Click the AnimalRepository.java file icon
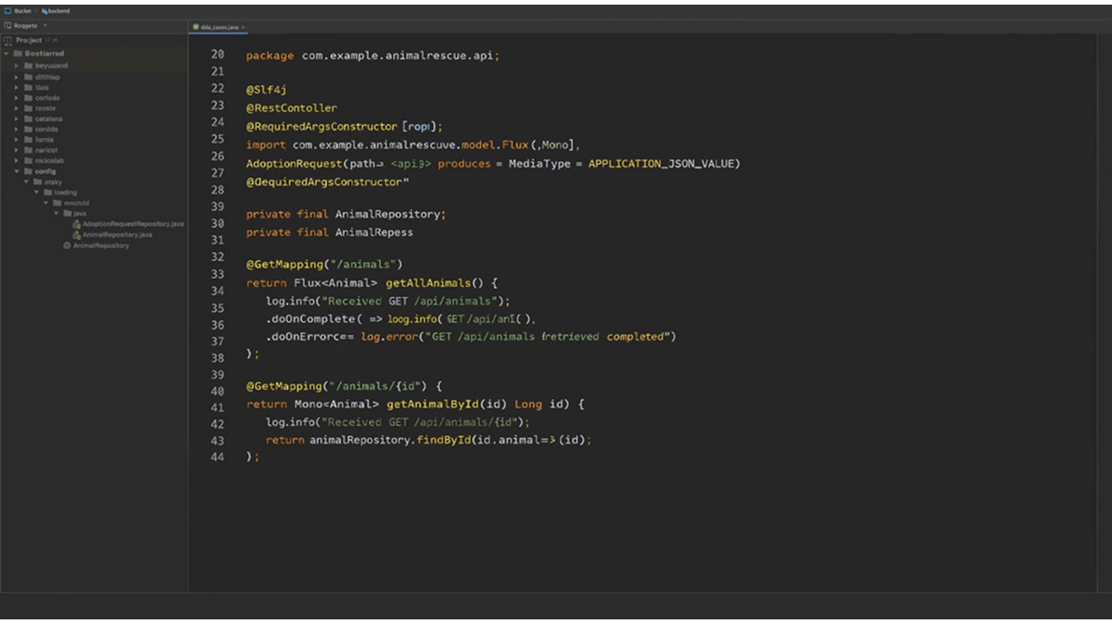The image size is (1112, 624). (x=77, y=235)
